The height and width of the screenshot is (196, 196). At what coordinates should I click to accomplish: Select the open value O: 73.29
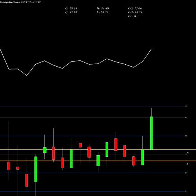71,8
